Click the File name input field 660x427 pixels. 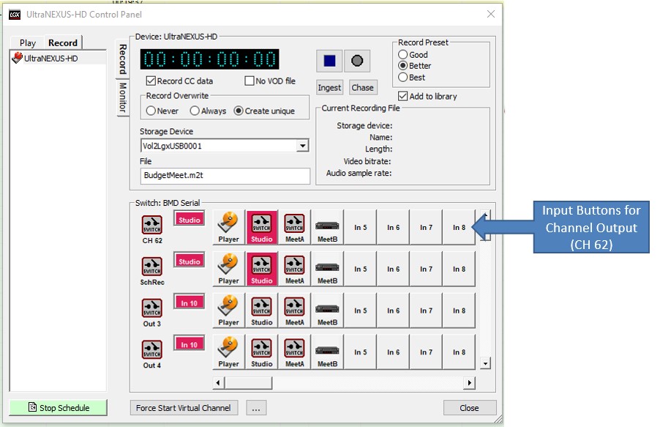click(x=225, y=176)
